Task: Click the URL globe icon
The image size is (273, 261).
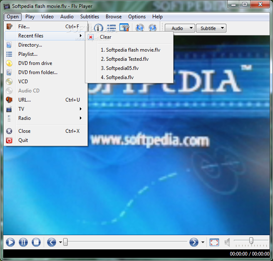Action: tap(9, 100)
